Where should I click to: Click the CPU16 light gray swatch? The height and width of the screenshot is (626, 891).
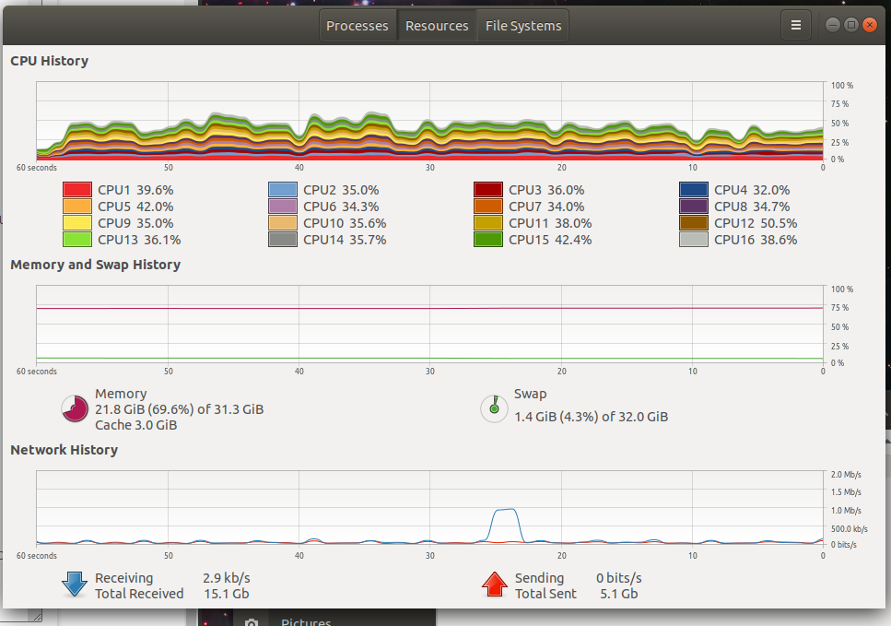click(694, 240)
